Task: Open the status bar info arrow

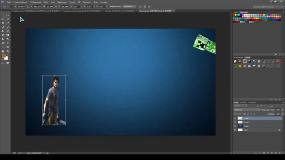Action: pyautogui.click(x=48, y=153)
